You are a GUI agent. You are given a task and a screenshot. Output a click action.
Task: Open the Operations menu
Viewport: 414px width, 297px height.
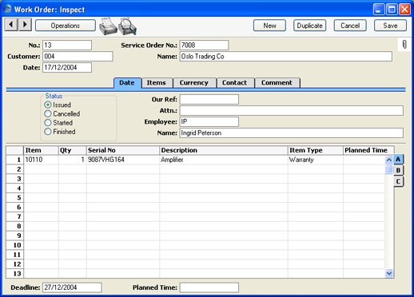point(66,26)
